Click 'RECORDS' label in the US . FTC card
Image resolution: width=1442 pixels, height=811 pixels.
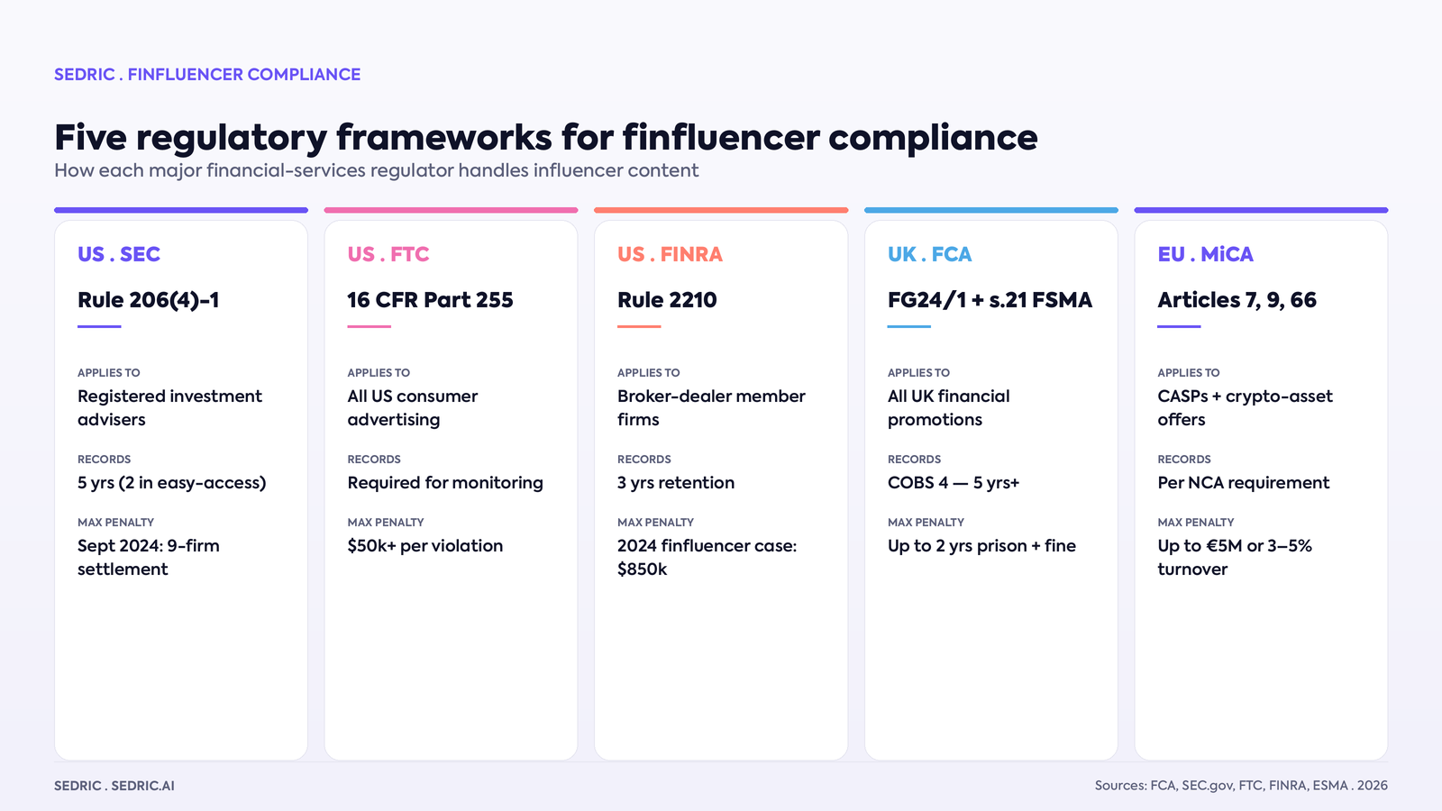(374, 460)
